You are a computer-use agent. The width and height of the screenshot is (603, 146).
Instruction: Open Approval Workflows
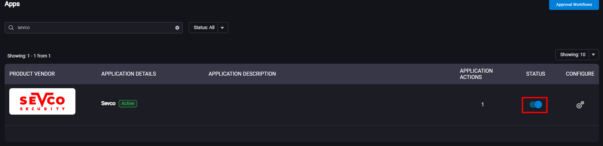[x=574, y=5]
